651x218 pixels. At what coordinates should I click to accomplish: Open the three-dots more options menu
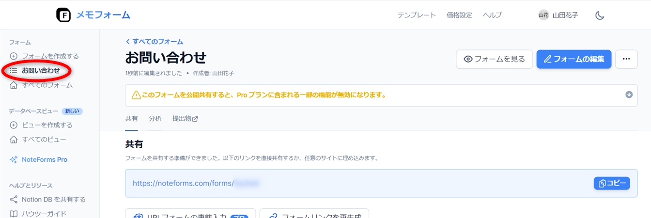tap(626, 59)
